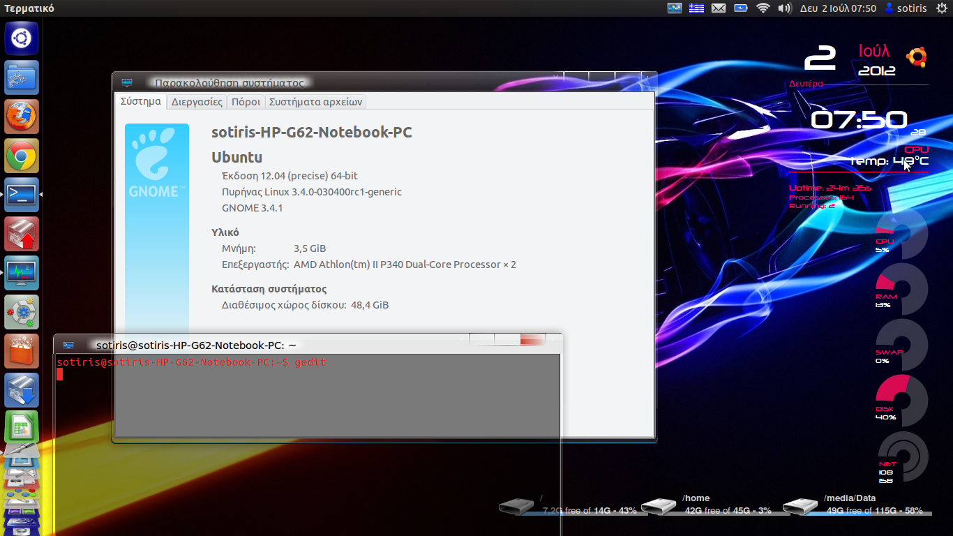Launch Google Chrome from the launcher
Image resolution: width=953 pixels, height=536 pixels.
pyautogui.click(x=22, y=155)
